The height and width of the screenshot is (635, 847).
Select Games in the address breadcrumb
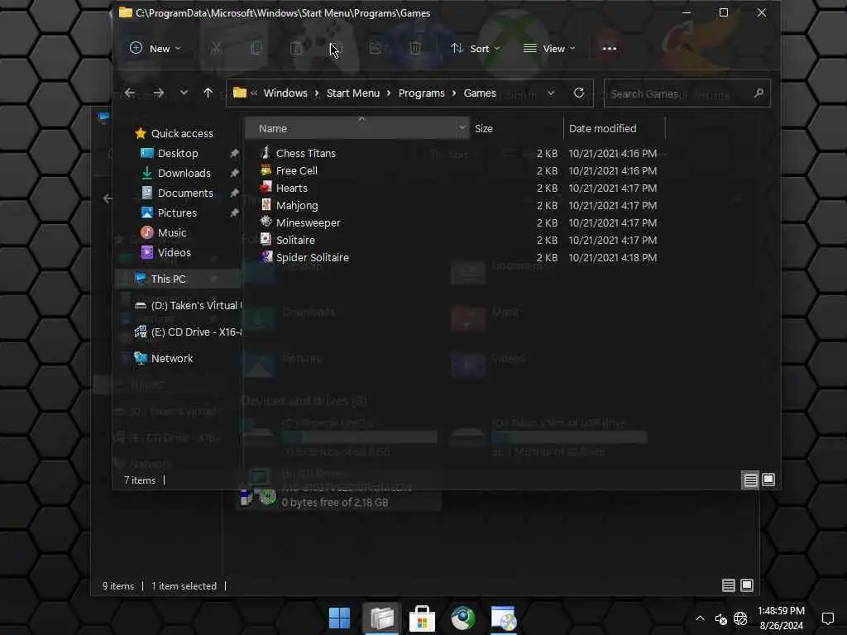click(480, 93)
